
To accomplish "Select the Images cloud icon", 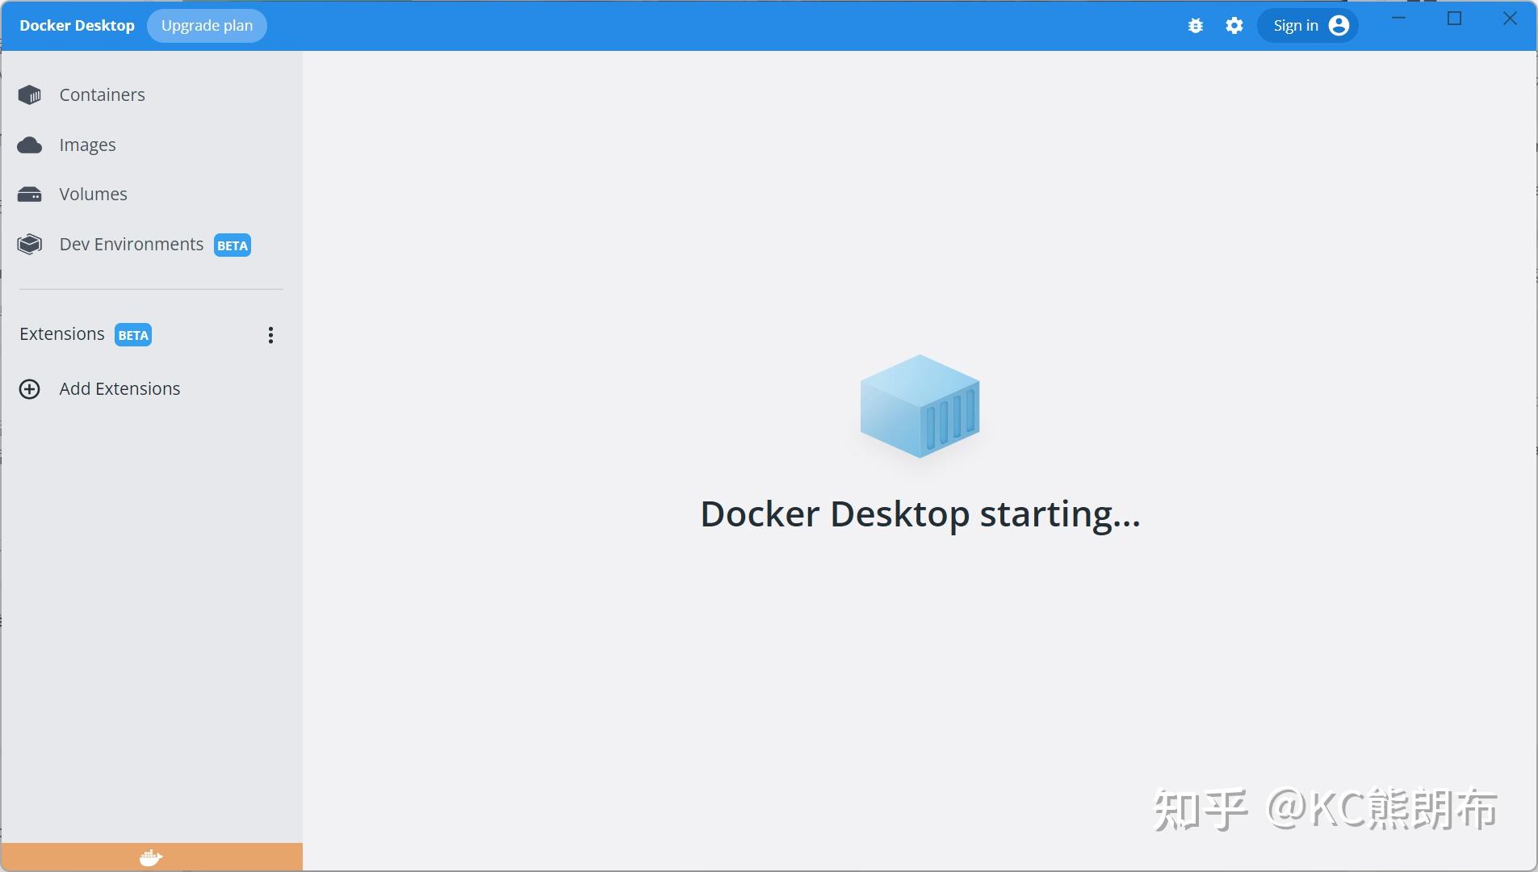I will [29, 145].
